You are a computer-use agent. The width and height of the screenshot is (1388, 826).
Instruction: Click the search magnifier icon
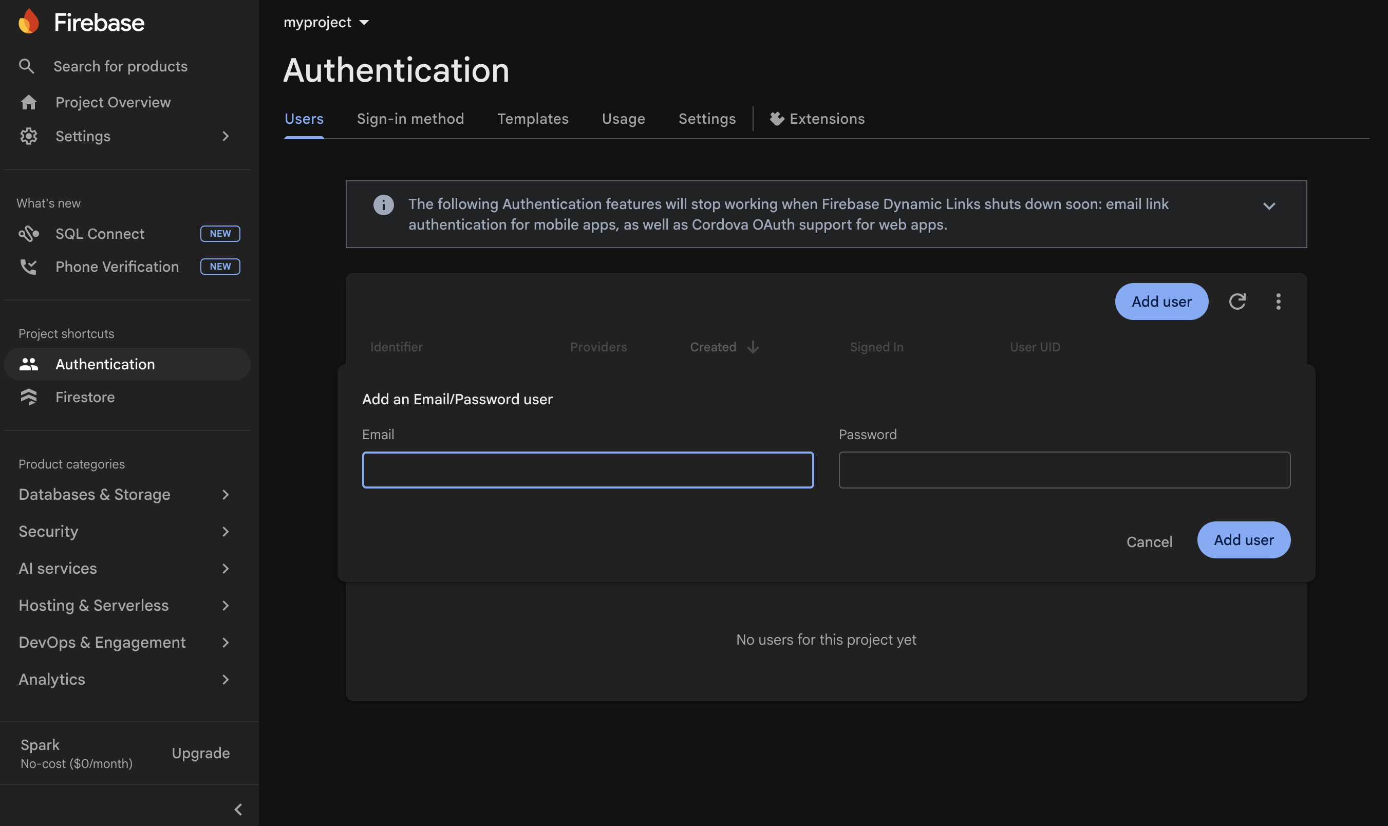(26, 66)
